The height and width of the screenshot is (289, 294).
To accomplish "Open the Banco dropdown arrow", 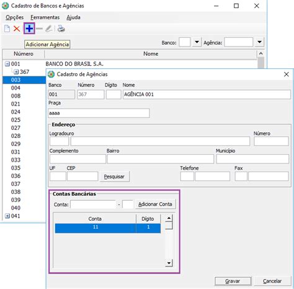I will coord(197,42).
